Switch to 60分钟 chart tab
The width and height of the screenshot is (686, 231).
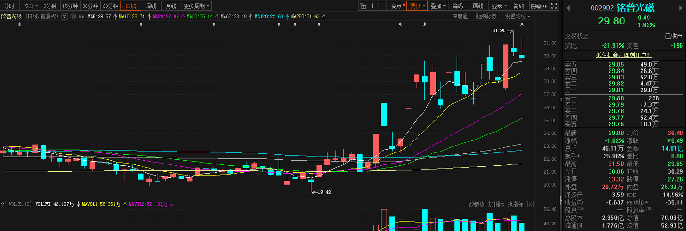111,6
